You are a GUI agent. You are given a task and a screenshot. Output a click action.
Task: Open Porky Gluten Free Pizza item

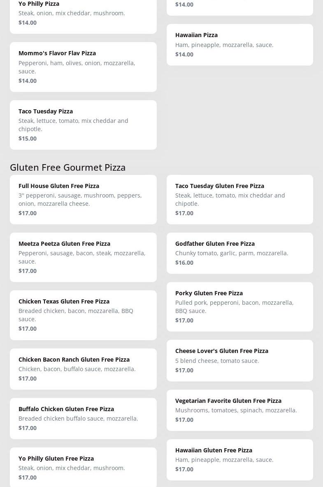pos(239,306)
